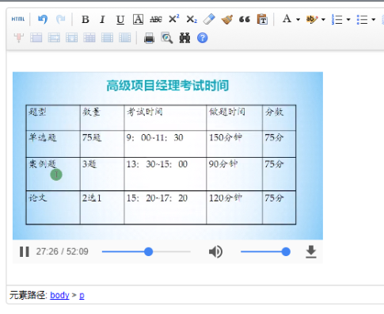Click the 考试时间 header cell

165,117
